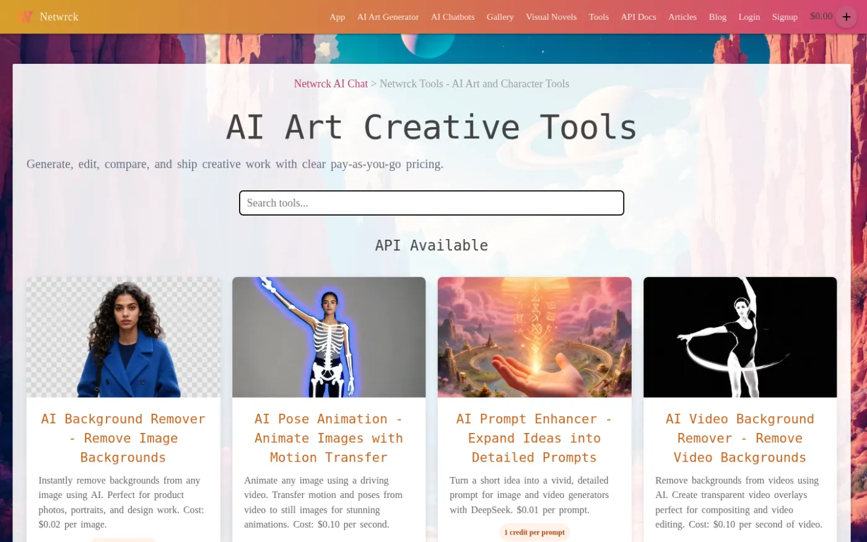
Task: Open AI Pose Animation skeleton thumbnail
Action: pos(329,337)
